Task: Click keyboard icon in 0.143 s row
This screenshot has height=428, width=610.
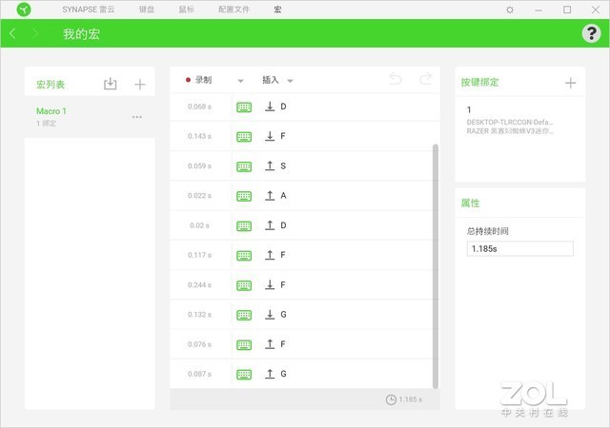Action: click(244, 137)
